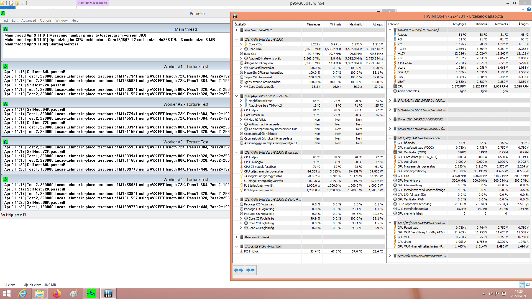Open the Advanced menu in Prime95
This screenshot has height=299, width=532.
29,20
